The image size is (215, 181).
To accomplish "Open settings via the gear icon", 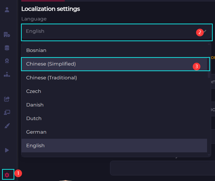I will (x=7, y=175).
